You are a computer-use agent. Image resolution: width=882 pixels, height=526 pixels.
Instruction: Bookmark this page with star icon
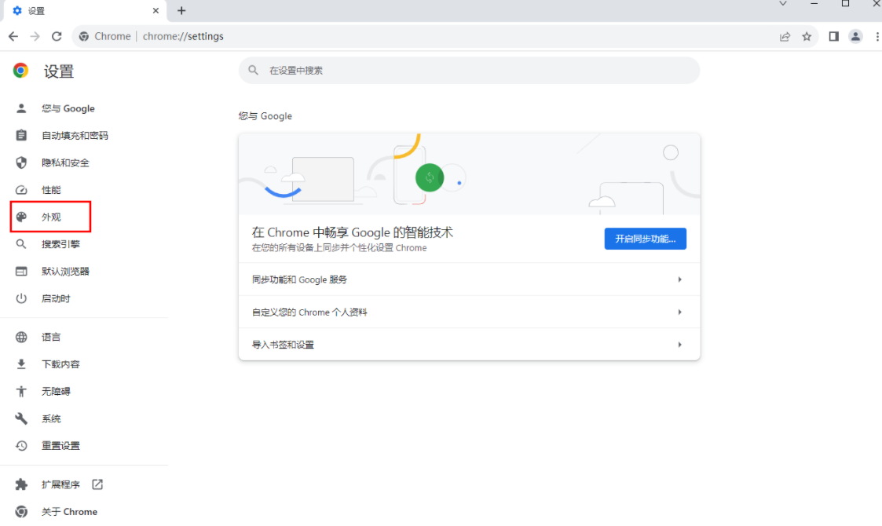tap(807, 37)
